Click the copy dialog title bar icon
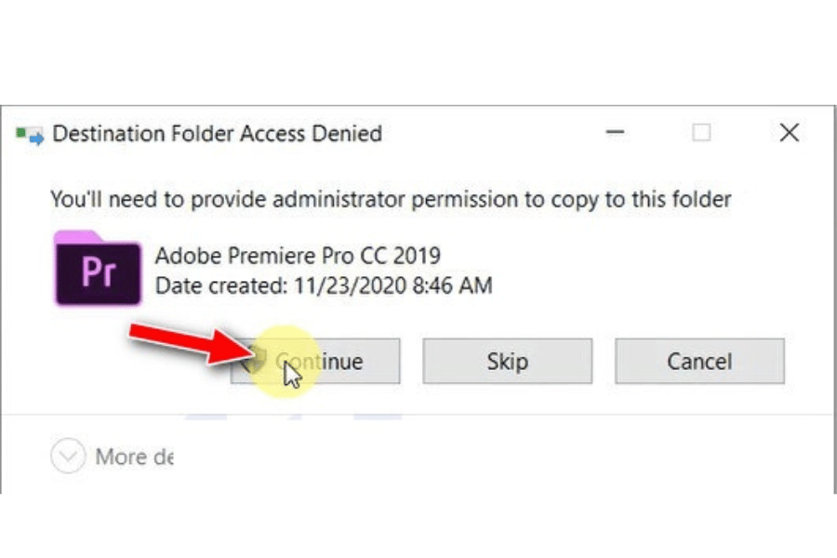This screenshot has height=558, width=837. (x=30, y=135)
